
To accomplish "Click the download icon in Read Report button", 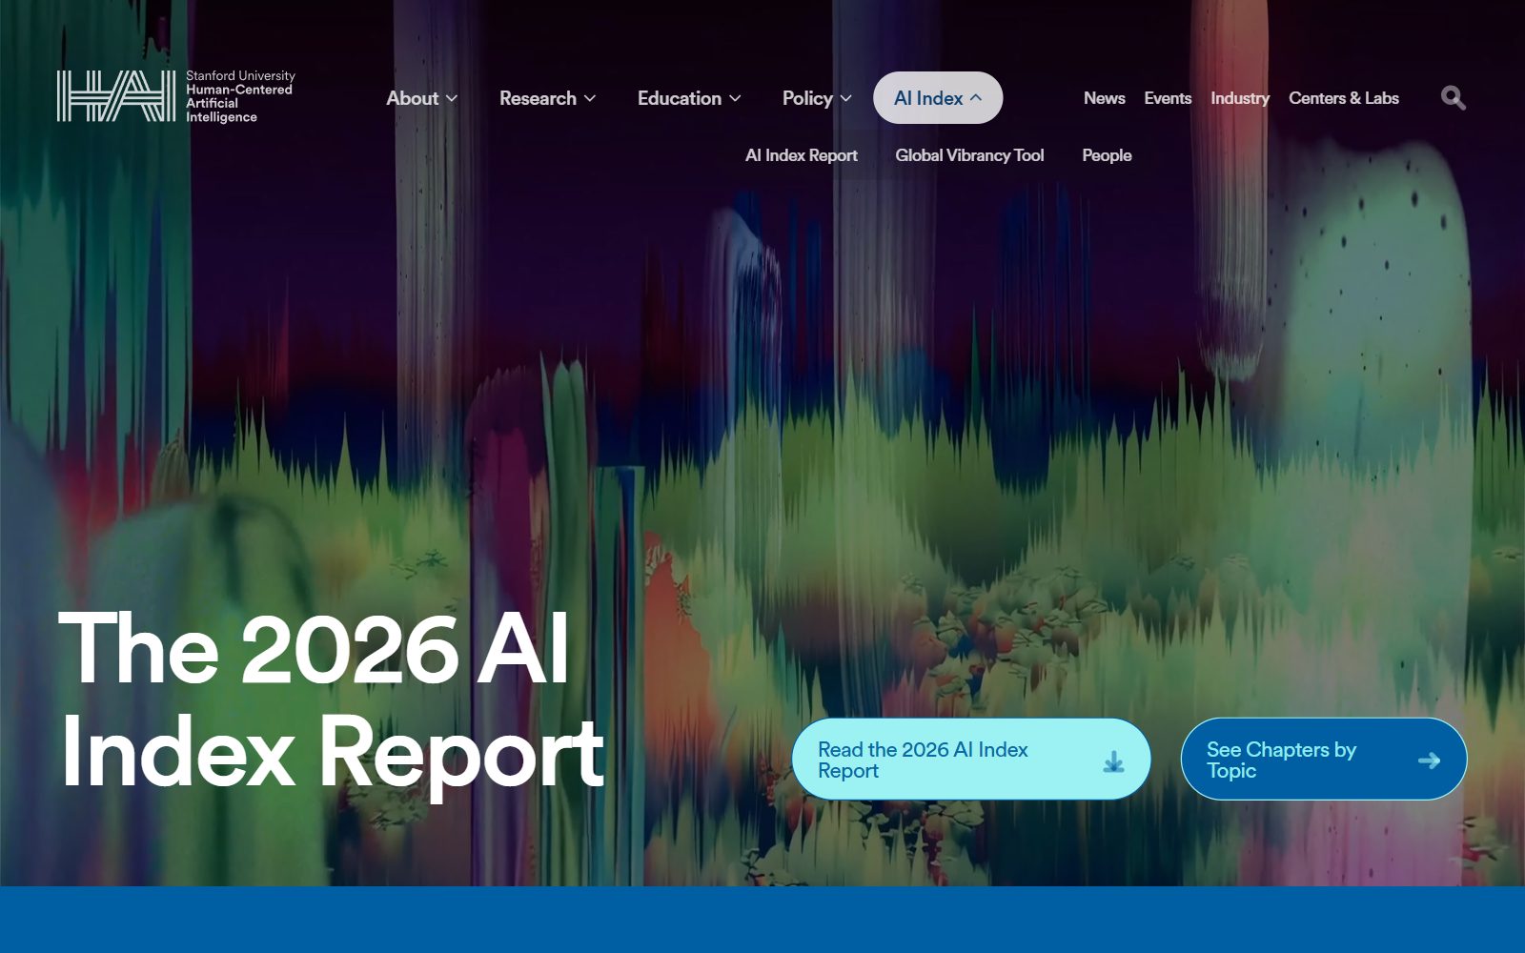I will point(1113,760).
